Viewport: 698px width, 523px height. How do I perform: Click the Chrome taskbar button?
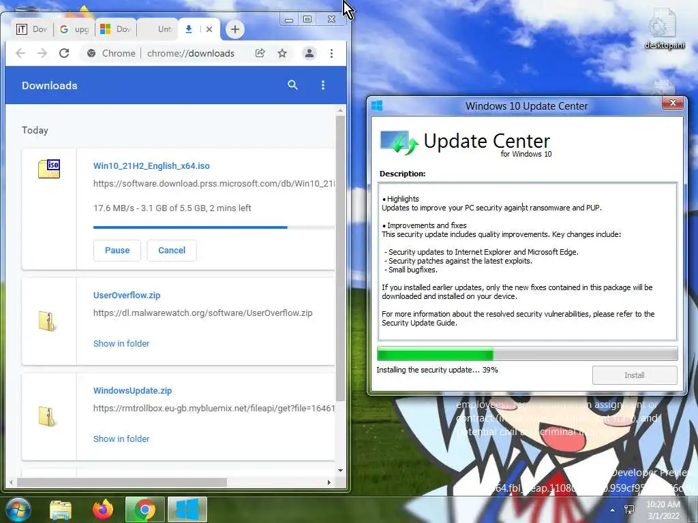145,509
